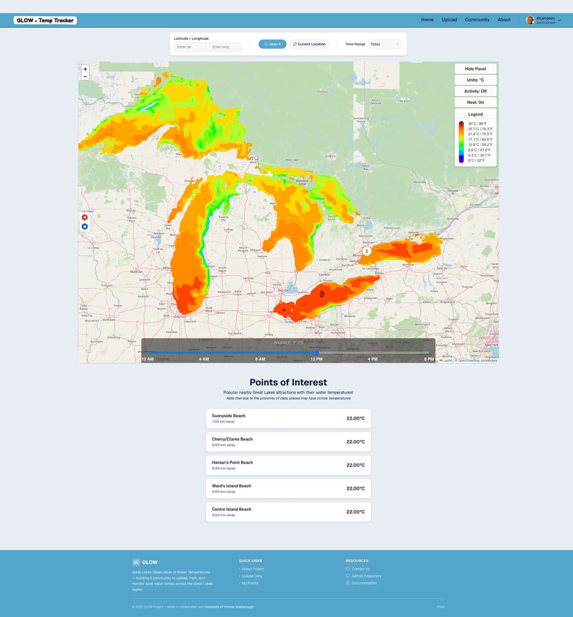This screenshot has width=573, height=617.
Task: Zoom in on the map
Action: click(x=85, y=69)
